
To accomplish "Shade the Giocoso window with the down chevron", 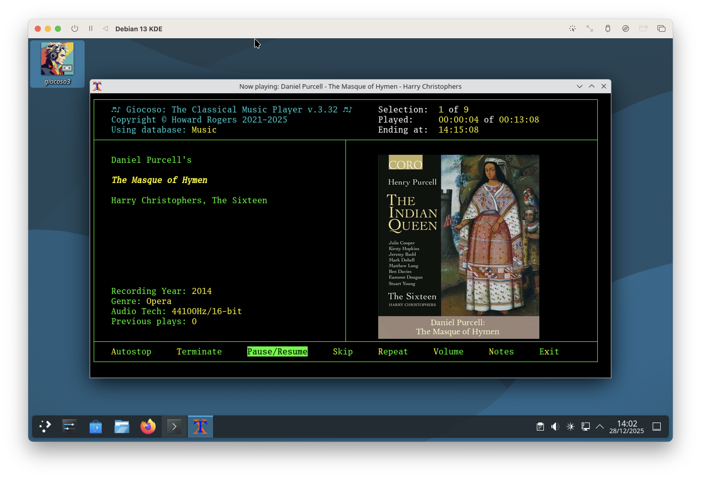I will (x=580, y=86).
